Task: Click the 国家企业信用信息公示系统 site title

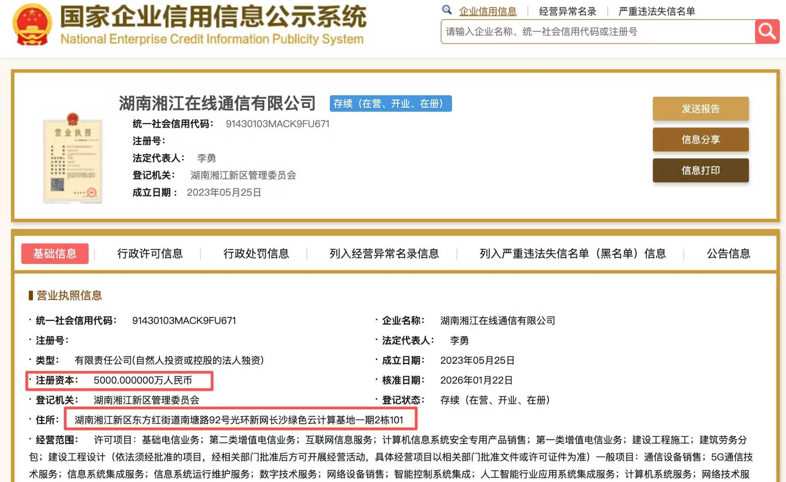Action: pos(213,17)
